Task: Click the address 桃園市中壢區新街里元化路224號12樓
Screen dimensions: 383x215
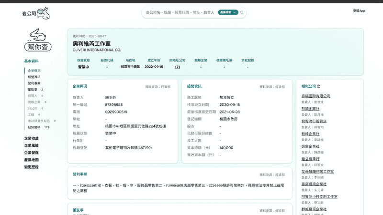Action: coord(135,126)
